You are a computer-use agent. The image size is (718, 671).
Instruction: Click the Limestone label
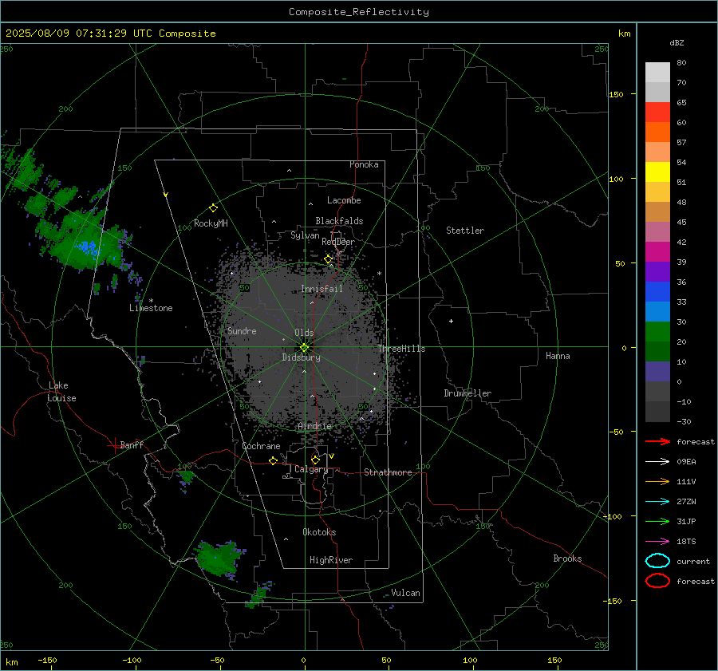pyautogui.click(x=151, y=308)
